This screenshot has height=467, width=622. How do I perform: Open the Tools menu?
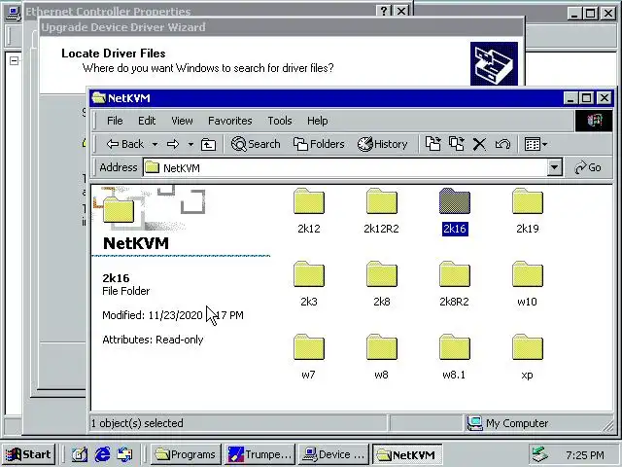[280, 121]
